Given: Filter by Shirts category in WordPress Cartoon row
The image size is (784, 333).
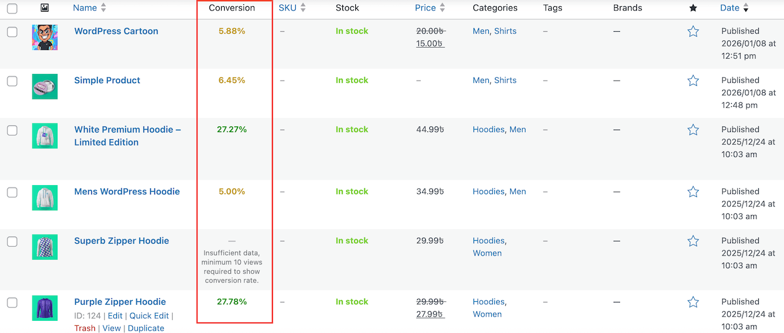Looking at the screenshot, I should pos(505,31).
